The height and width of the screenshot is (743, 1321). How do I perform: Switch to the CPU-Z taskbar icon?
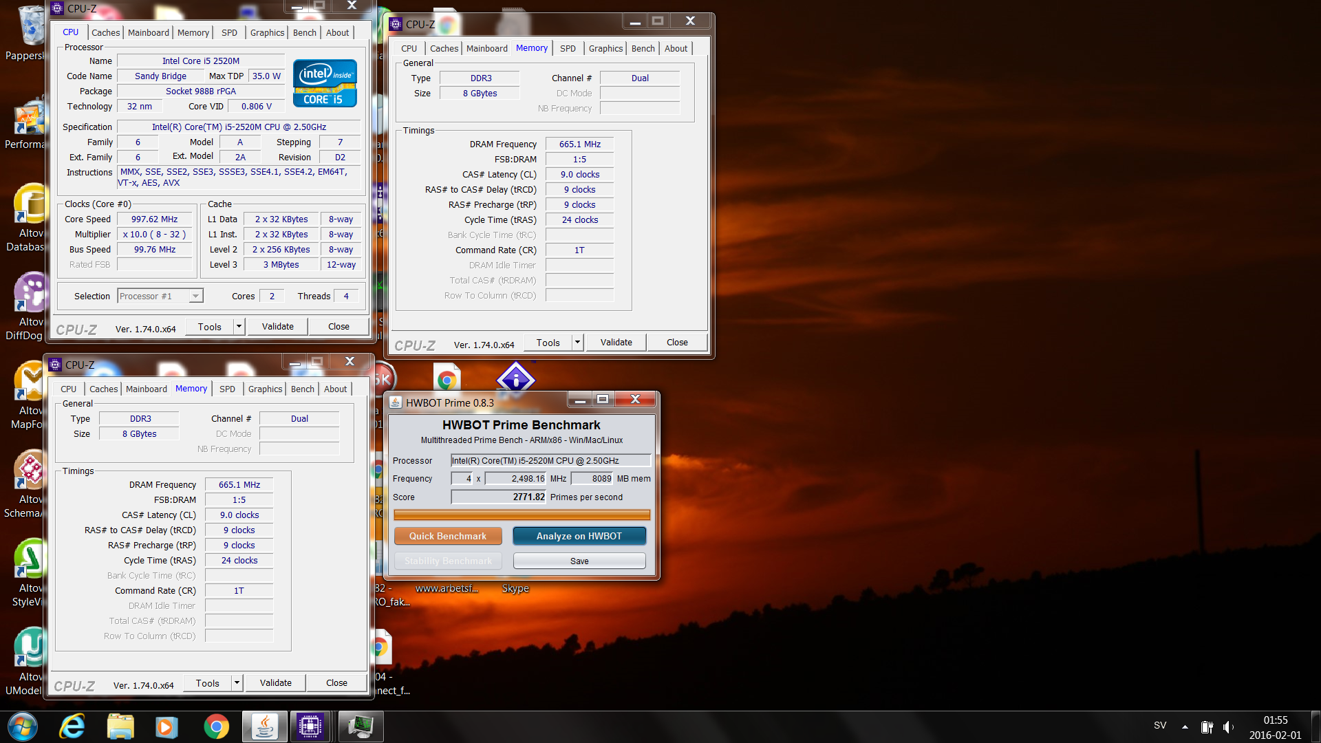point(310,726)
